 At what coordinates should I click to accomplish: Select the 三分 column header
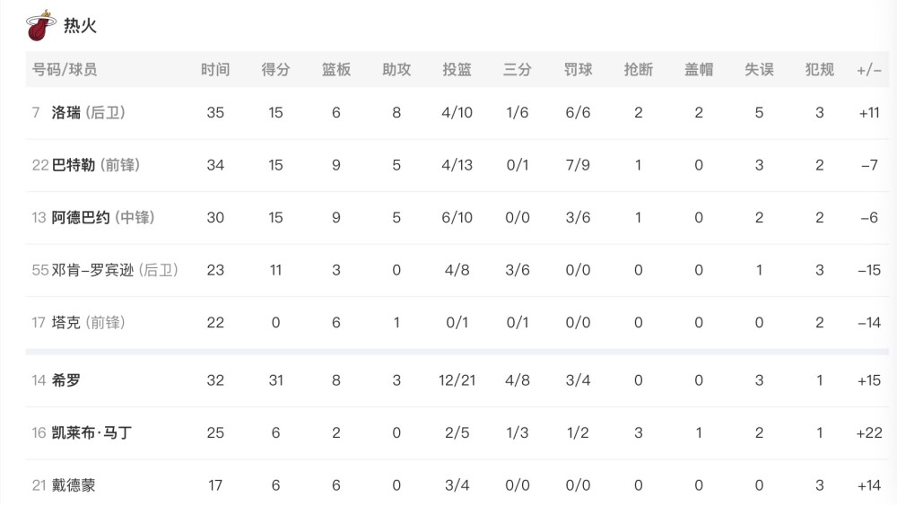[518, 70]
